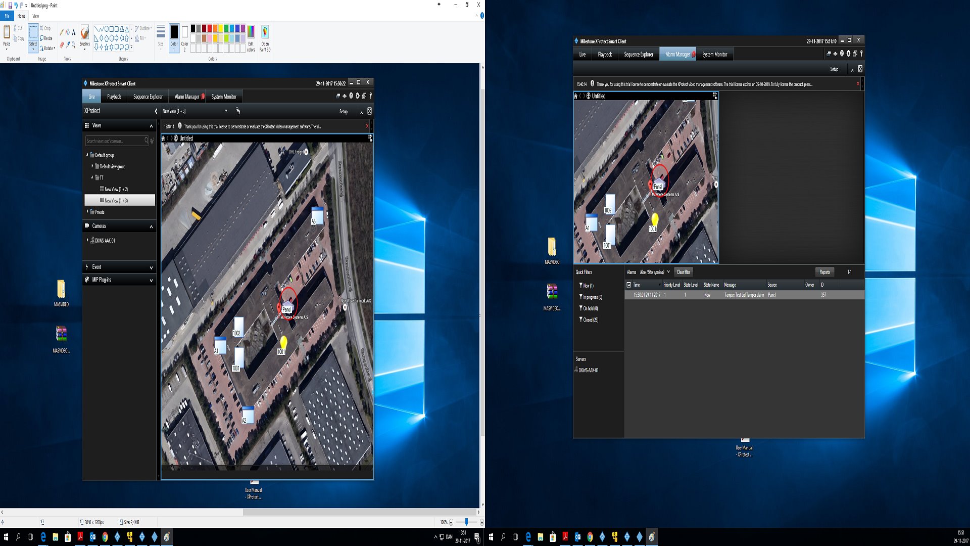970x546 pixels.
Task: Select the Text tool in Paint
Action: tap(74, 32)
